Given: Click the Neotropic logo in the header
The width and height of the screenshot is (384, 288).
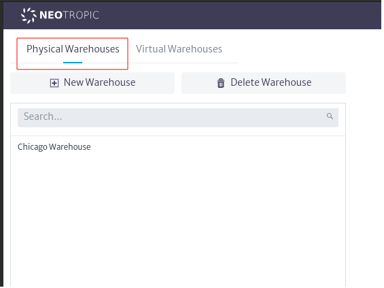Looking at the screenshot, I should 60,15.
